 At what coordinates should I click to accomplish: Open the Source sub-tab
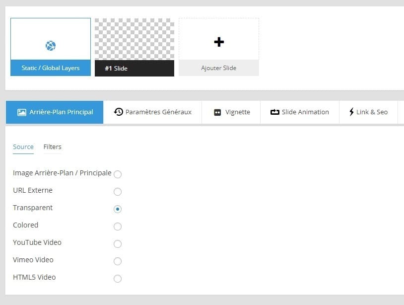pyautogui.click(x=23, y=147)
